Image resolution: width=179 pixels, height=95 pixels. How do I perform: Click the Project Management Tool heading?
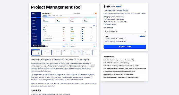(x=56, y=7)
